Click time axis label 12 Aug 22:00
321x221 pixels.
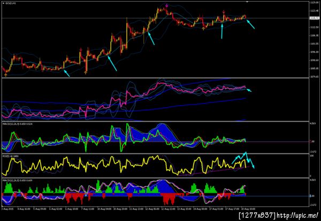pos(168,209)
